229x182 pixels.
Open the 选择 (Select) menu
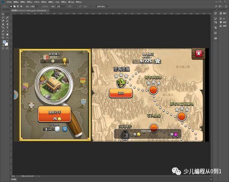click(44, 2)
